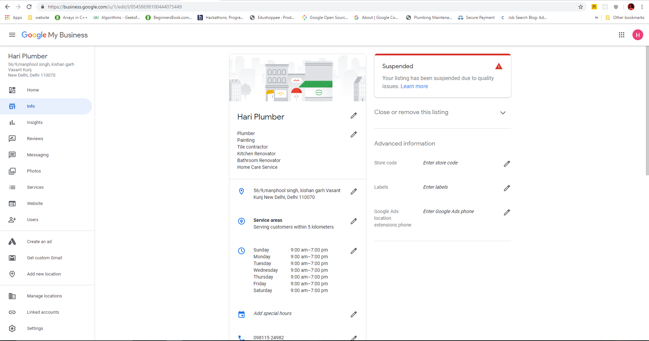Click the Add special hours text

click(x=273, y=313)
